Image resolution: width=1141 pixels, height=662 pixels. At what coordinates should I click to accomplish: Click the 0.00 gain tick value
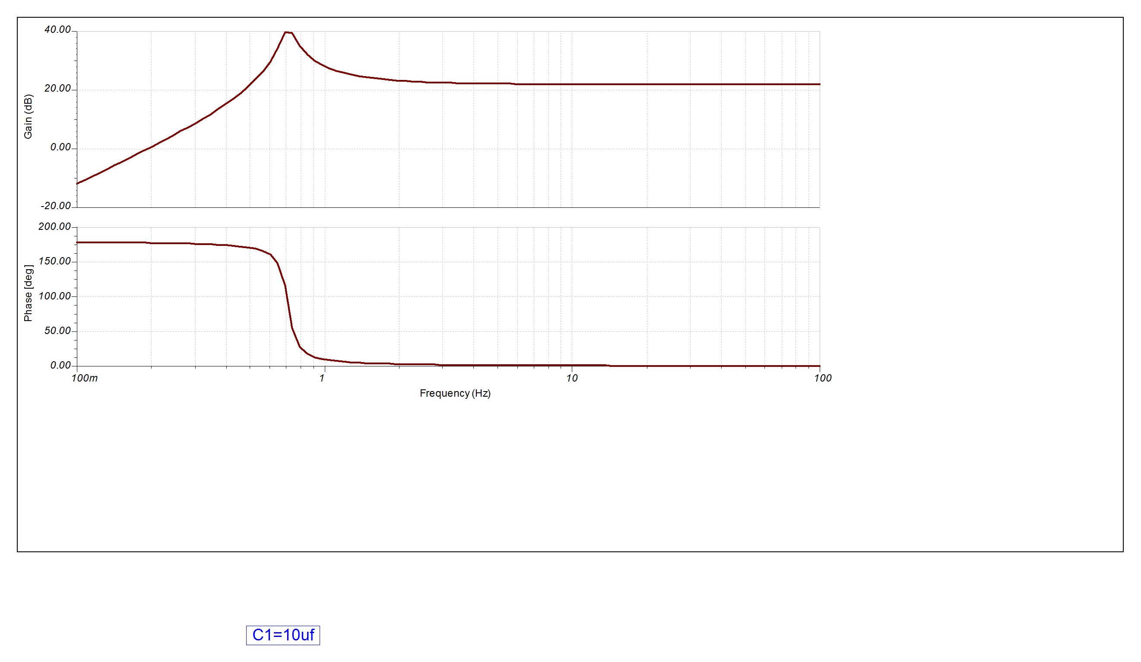(x=60, y=147)
